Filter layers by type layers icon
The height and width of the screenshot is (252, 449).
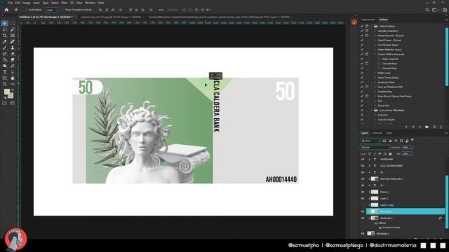point(396,141)
